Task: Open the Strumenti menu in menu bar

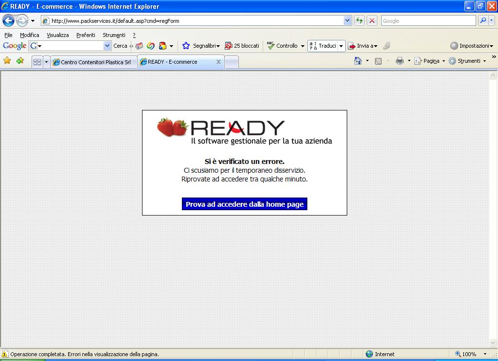Action: click(x=114, y=35)
